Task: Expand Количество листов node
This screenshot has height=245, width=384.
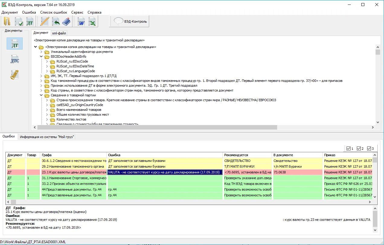Action: (x=47, y=119)
